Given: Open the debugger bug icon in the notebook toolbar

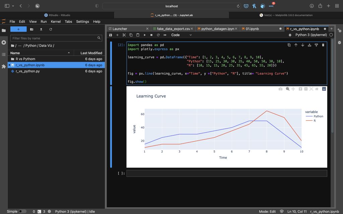Looking at the screenshot, I should (x=290, y=35).
